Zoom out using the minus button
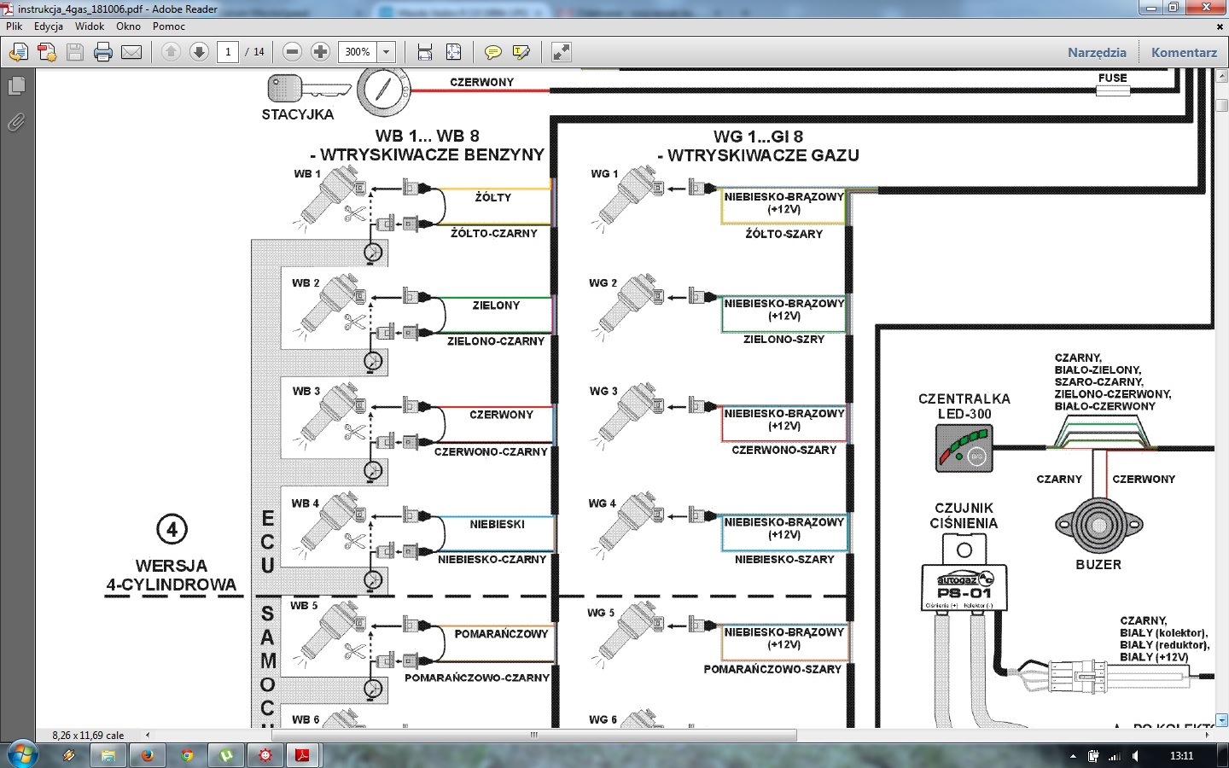The image size is (1229, 768). pyautogui.click(x=292, y=52)
